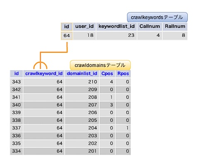Click Rpos value 1 in row 337
199x162 pixels.
click(123, 128)
